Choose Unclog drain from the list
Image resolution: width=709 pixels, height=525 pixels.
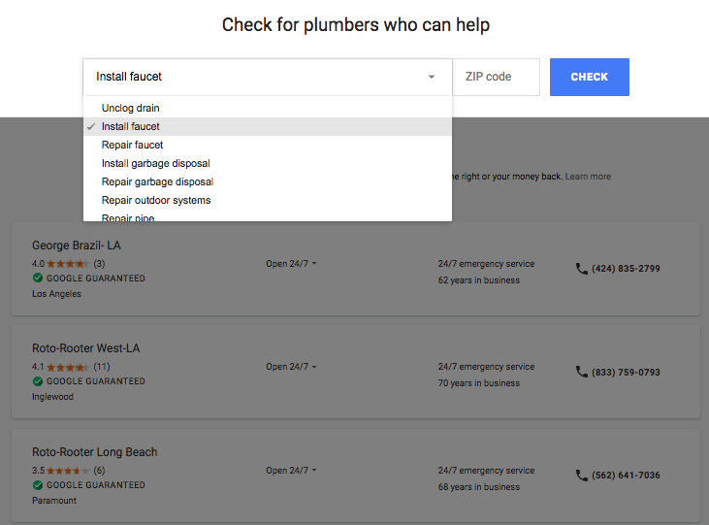click(x=268, y=108)
